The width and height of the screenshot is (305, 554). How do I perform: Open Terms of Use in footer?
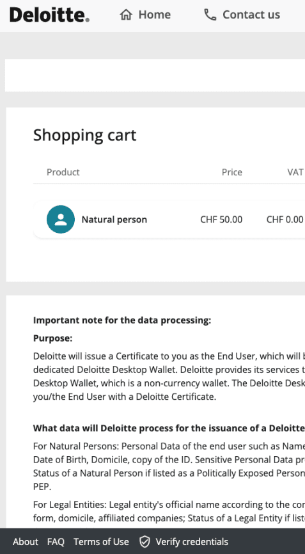click(x=101, y=542)
